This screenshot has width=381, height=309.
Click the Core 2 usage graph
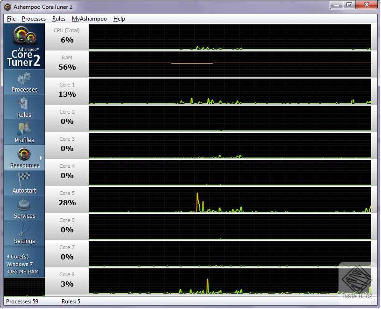pyautogui.click(x=230, y=118)
